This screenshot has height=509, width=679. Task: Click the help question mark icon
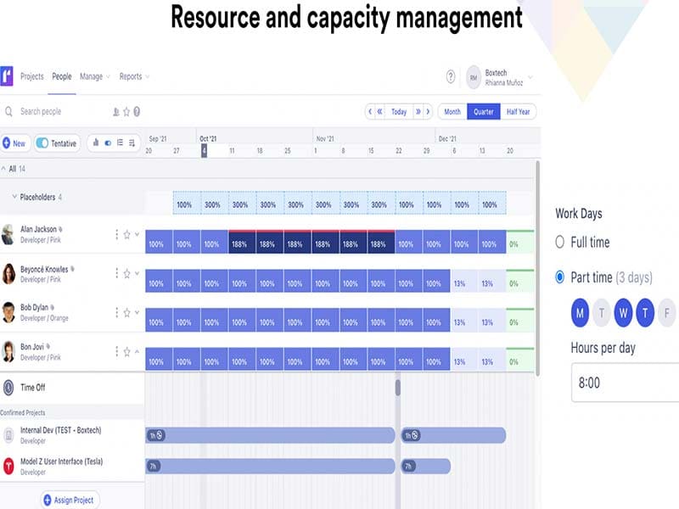click(451, 76)
